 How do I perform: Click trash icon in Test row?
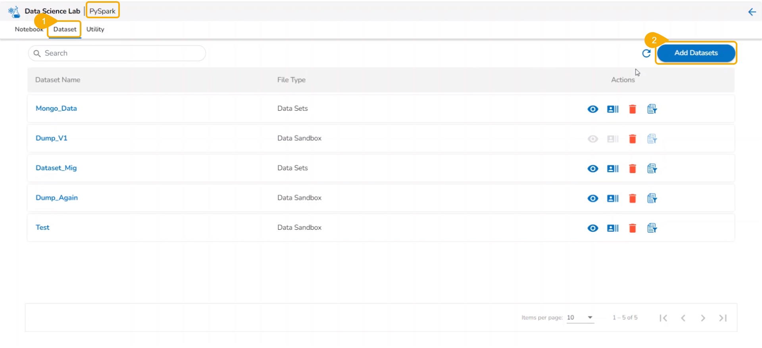[633, 228]
